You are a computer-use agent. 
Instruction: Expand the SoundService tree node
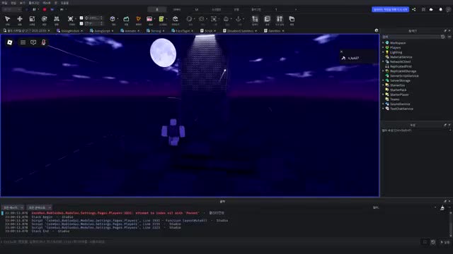tap(384, 104)
